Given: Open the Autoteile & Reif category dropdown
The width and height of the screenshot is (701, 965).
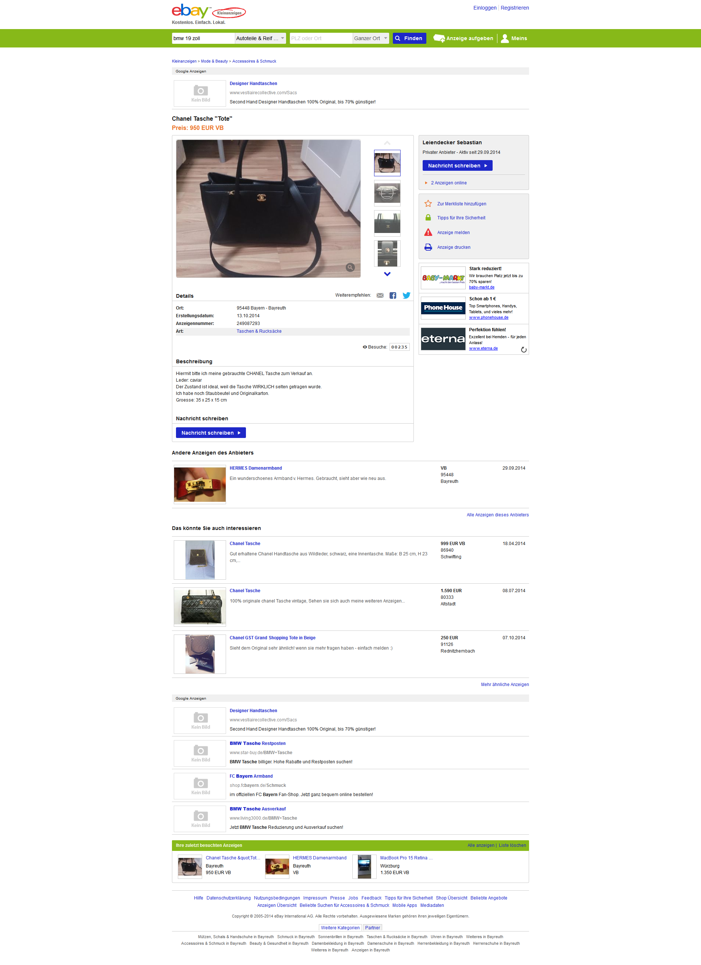Looking at the screenshot, I should click(260, 38).
